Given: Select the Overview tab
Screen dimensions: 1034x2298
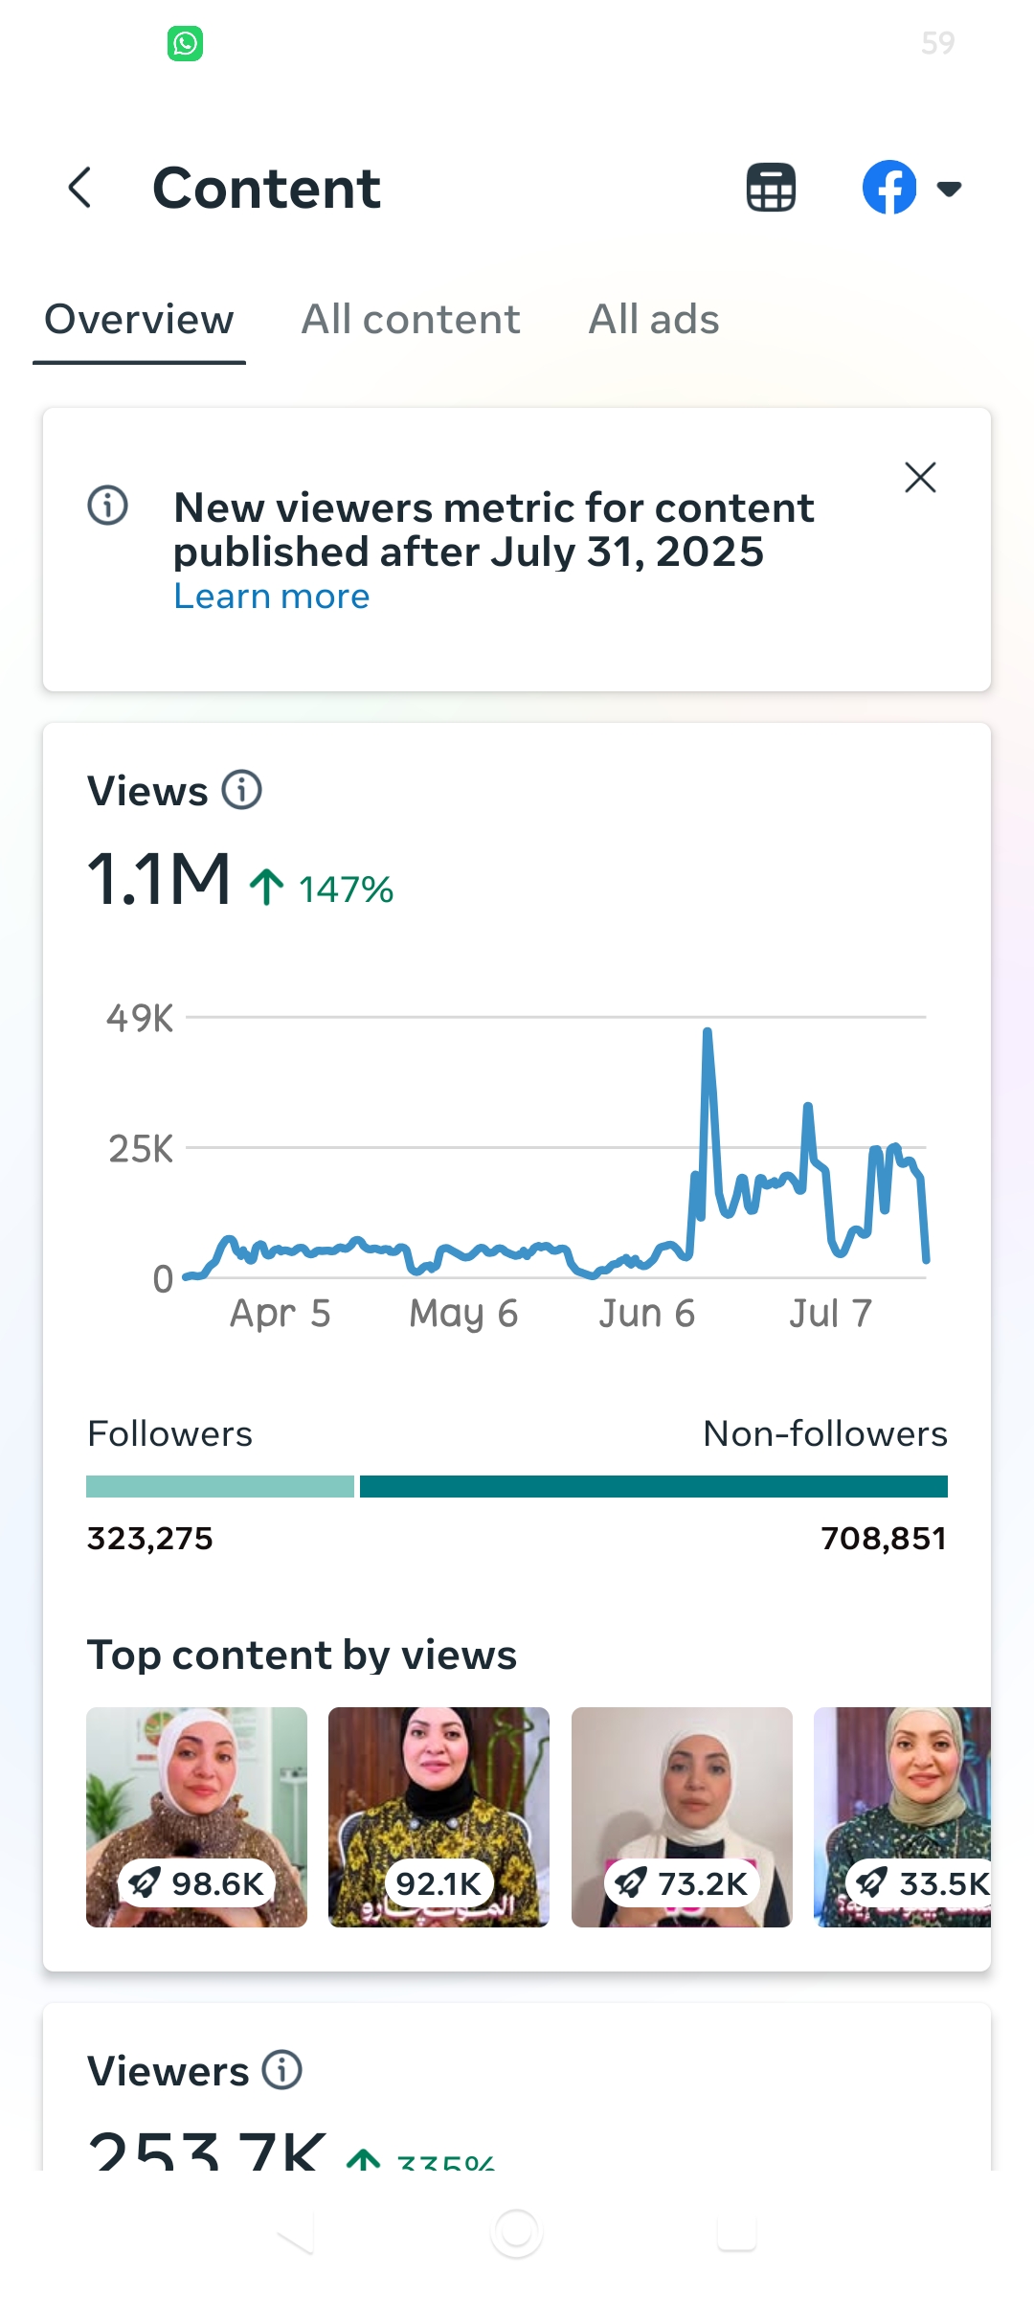Looking at the screenshot, I should pos(139,319).
